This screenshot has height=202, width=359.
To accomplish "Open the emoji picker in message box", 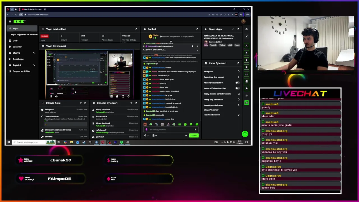I will click(x=195, y=130).
